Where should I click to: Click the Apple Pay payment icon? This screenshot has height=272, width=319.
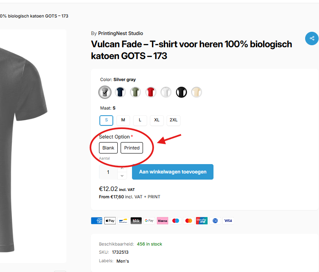tap(110, 221)
